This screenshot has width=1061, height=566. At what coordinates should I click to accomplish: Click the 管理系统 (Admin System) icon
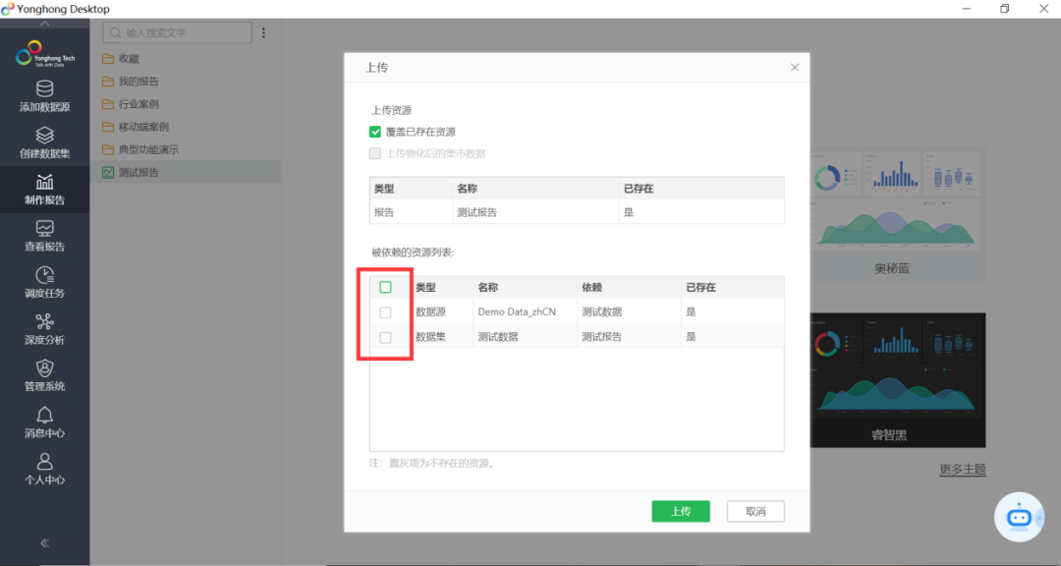tap(44, 374)
